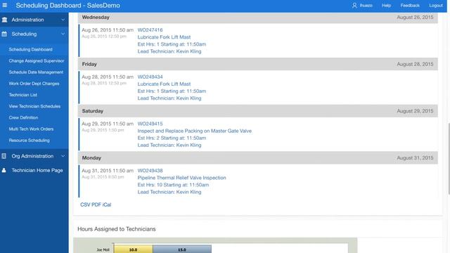Click Pipeline Thermal Relief Valve Inspection

tap(181, 178)
